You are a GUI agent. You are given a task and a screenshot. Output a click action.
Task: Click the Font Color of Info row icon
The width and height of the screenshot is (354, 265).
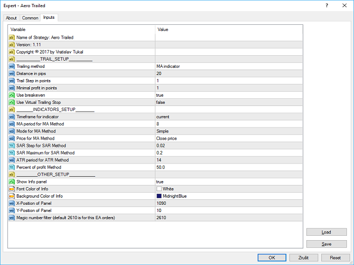[12, 189]
